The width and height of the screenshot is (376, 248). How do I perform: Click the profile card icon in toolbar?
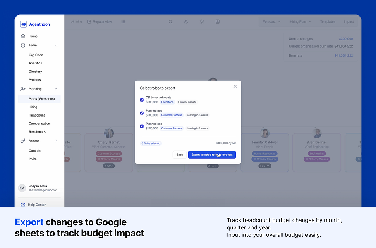pos(218,22)
